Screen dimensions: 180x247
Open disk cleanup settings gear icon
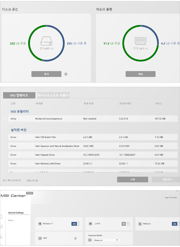[x=66, y=74]
